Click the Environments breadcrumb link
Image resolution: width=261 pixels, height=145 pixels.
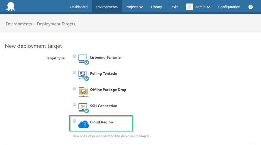(x=19, y=24)
